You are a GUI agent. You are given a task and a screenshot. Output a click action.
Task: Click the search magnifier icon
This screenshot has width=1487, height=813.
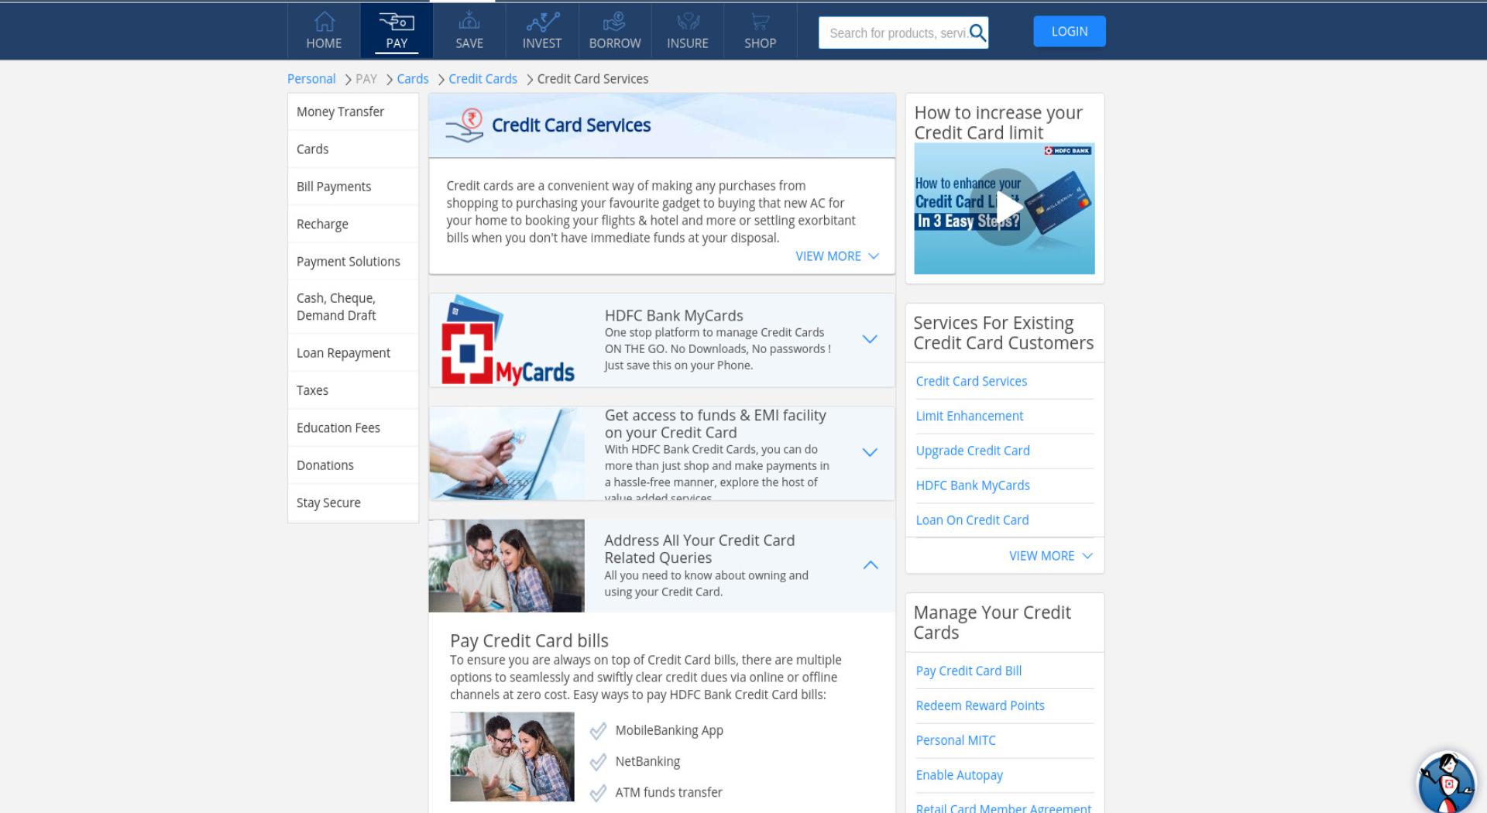pos(977,33)
